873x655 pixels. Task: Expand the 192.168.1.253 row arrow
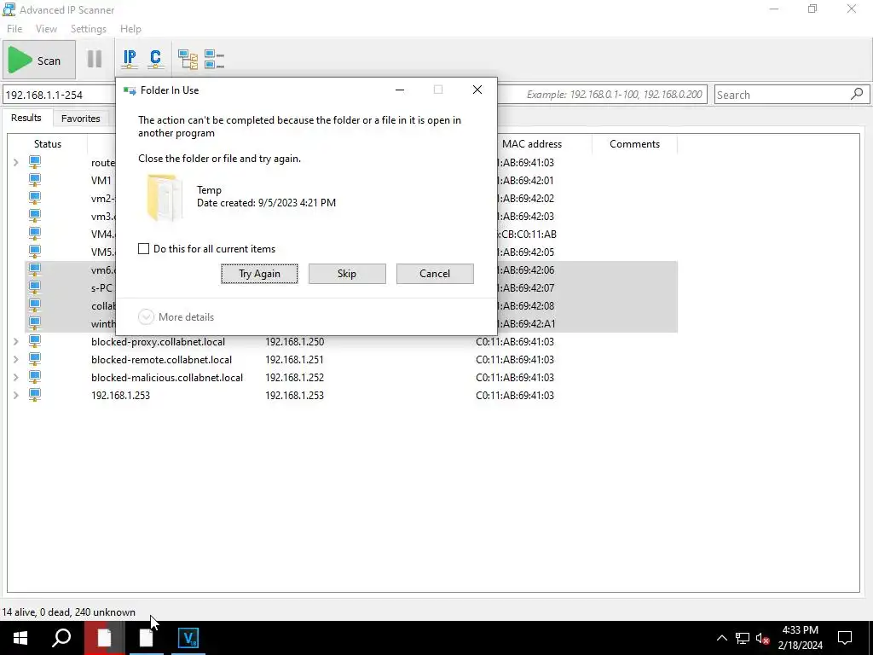click(x=15, y=395)
